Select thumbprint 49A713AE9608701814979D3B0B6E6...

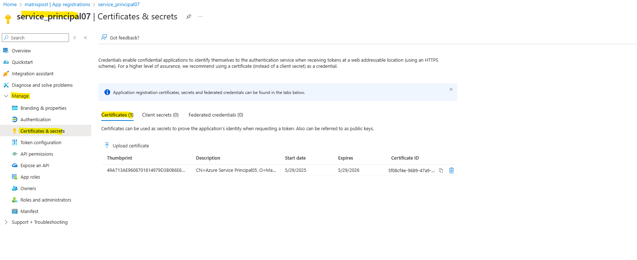pos(146,170)
